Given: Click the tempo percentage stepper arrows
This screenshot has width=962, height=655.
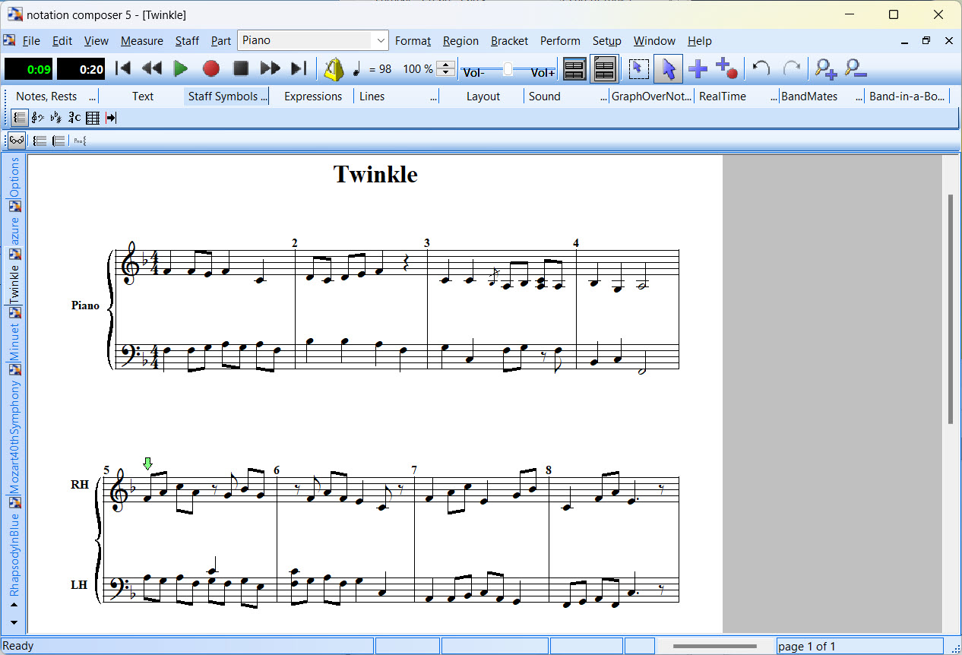Looking at the screenshot, I should tap(447, 69).
